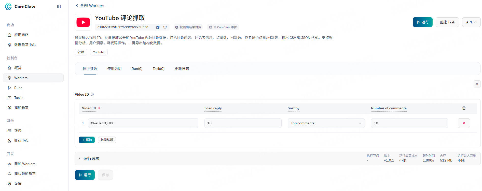Open the 更新日志 tab
Screen dimensions: 482x191
tap(182, 69)
